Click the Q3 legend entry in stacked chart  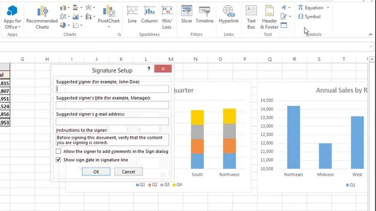tap(165, 185)
